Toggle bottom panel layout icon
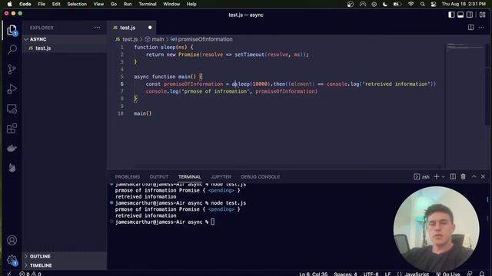This screenshot has width=492, height=276. point(460,15)
